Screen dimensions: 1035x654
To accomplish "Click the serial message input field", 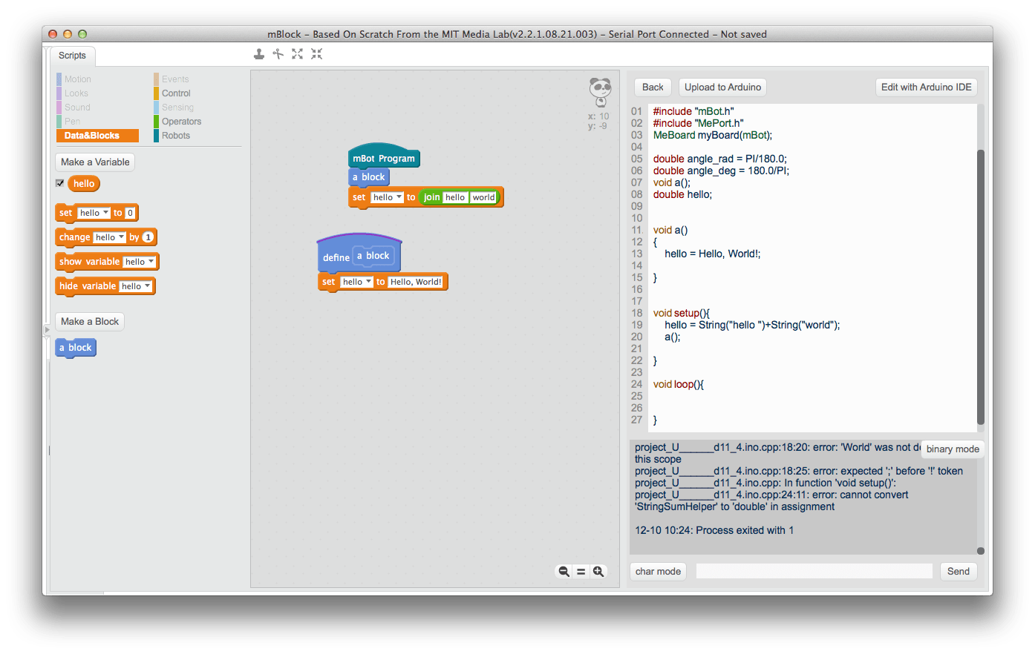I will (x=814, y=571).
